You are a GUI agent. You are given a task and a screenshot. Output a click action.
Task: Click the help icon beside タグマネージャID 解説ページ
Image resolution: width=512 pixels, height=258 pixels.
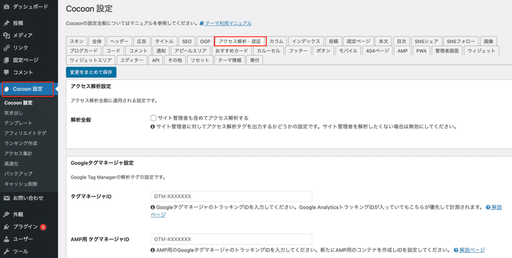pos(488,207)
